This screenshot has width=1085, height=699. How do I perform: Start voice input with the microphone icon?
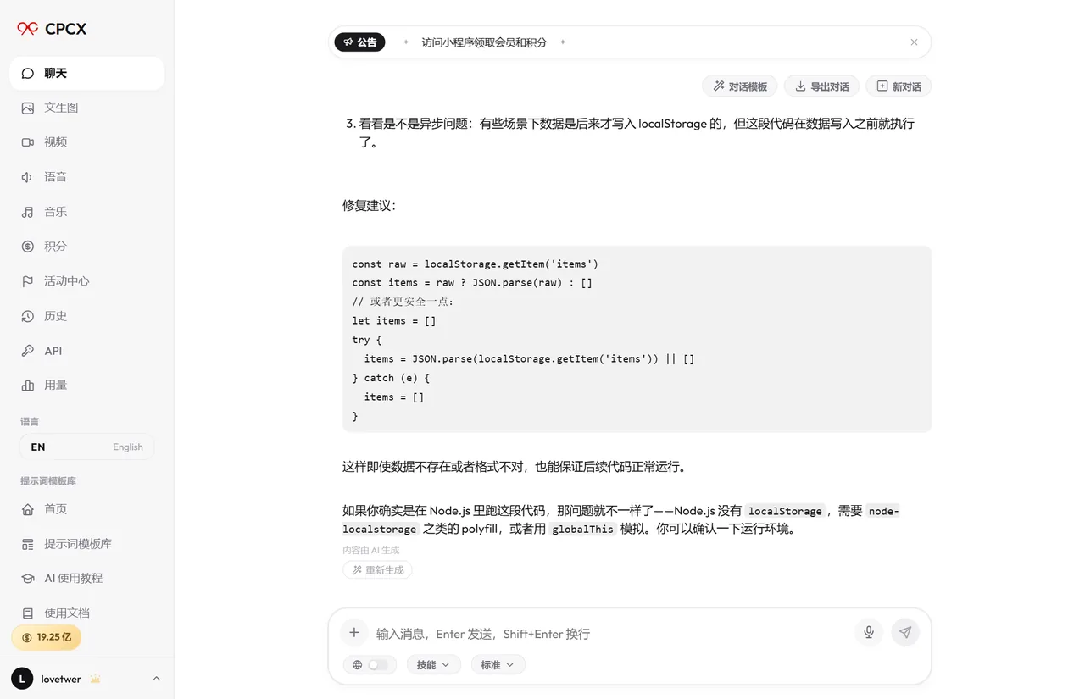[869, 633]
